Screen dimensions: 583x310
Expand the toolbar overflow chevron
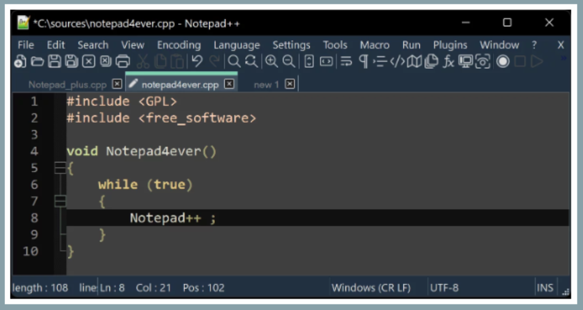(564, 58)
